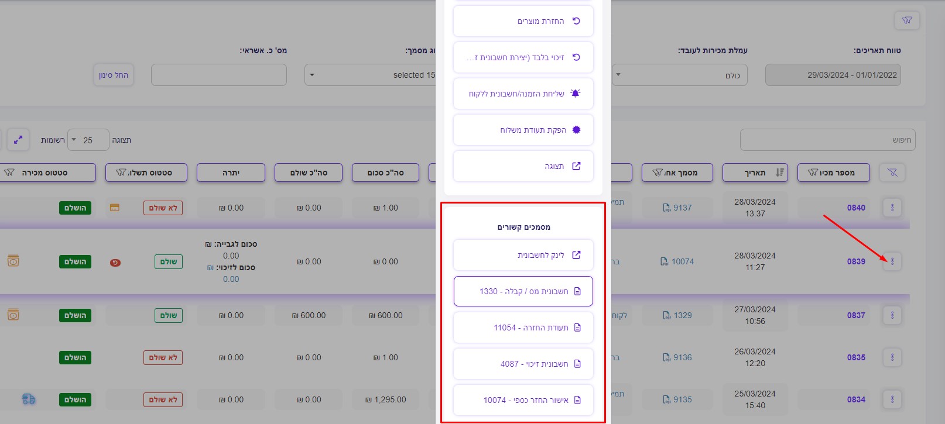Select החזרת מוצרים from the actions menu
945x424 pixels.
pos(523,21)
